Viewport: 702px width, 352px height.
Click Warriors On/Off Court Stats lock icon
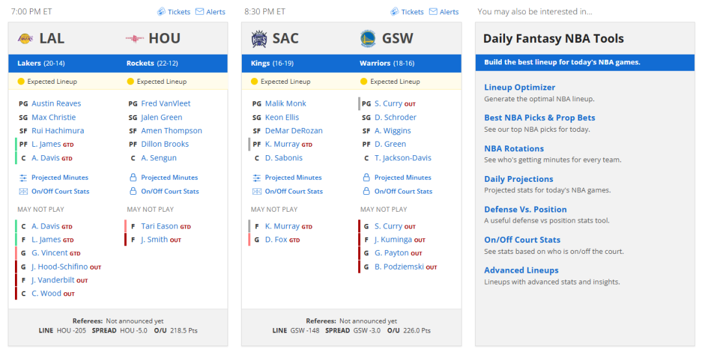(x=366, y=191)
